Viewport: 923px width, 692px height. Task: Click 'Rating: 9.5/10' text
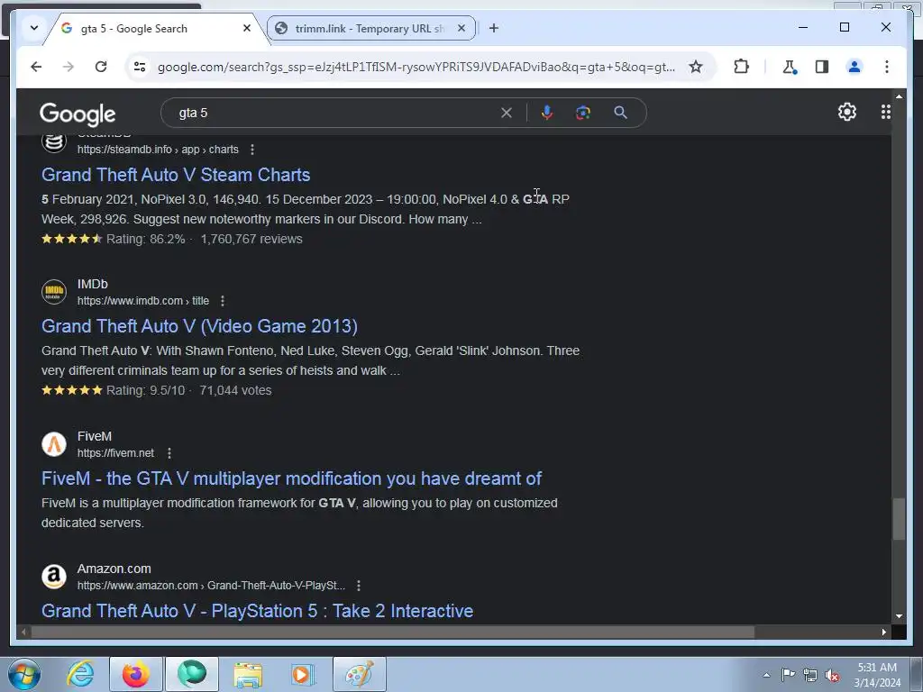(145, 390)
